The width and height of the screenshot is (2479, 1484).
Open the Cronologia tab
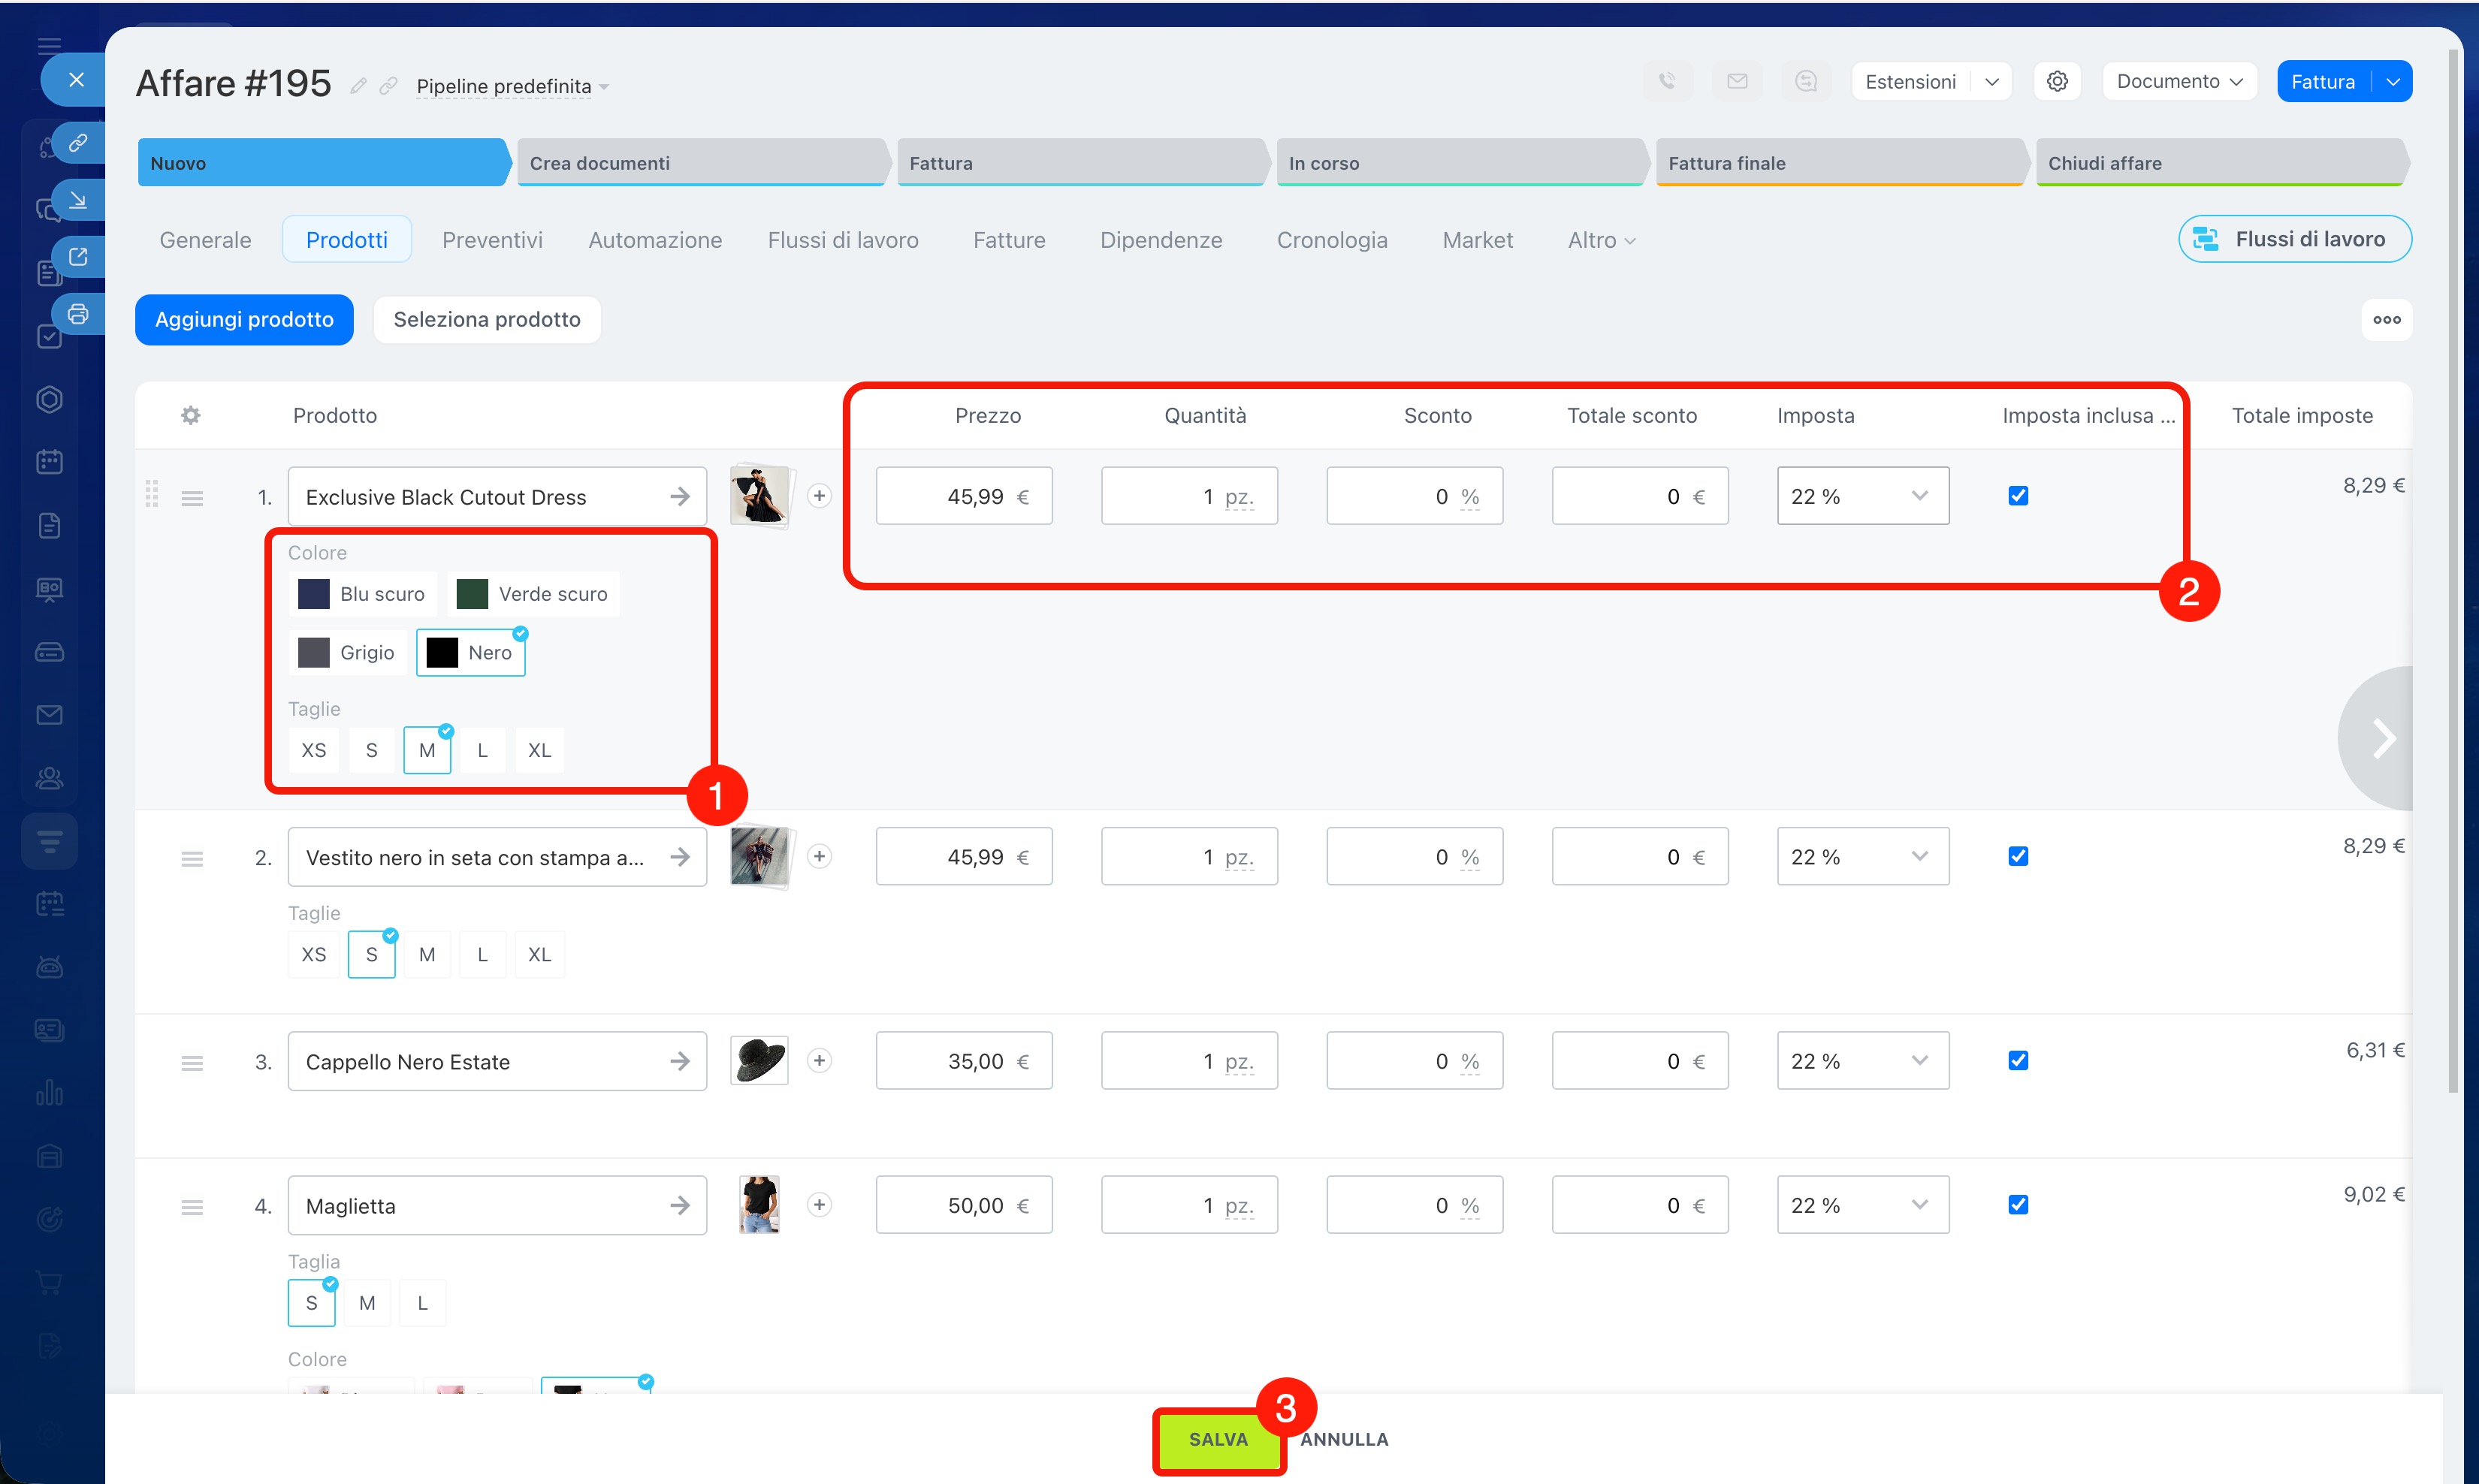click(x=1331, y=240)
